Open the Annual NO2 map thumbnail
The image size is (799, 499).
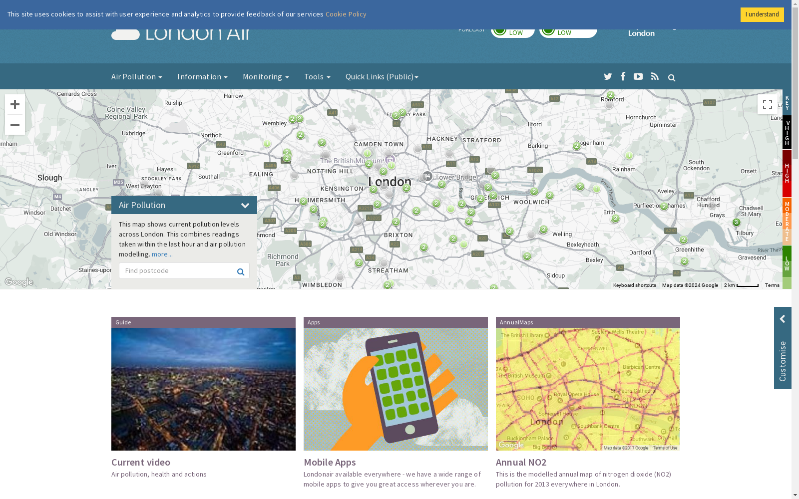pos(588,389)
